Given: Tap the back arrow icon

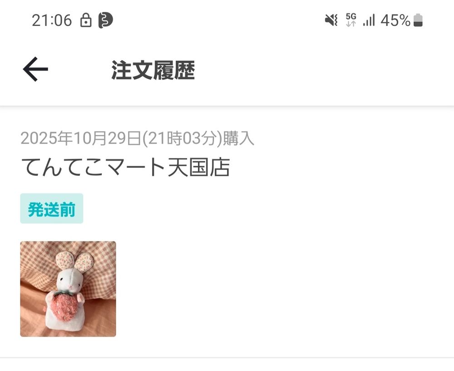Looking at the screenshot, I should (35, 69).
